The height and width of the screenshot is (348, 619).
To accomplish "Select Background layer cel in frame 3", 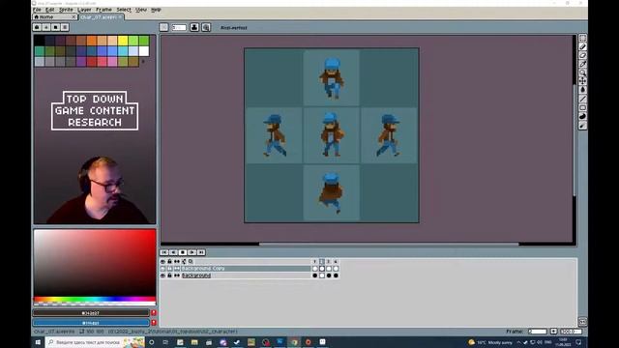I will (329, 275).
